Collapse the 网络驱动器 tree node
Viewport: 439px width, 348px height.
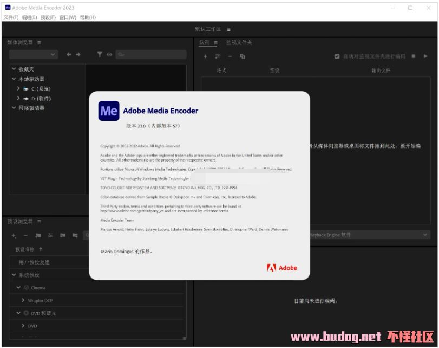coord(14,107)
